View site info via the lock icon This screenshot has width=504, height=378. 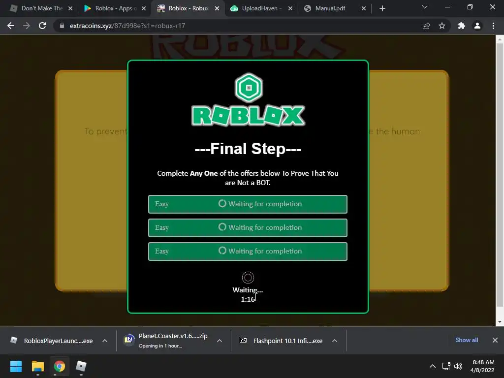62,26
